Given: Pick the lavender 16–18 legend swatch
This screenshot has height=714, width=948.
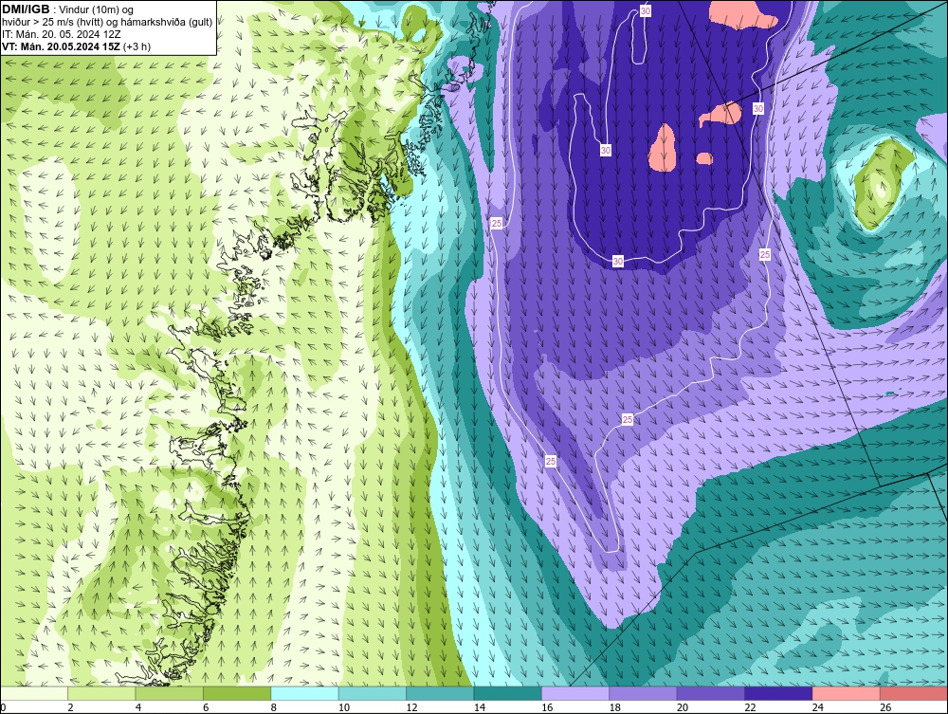Looking at the screenshot, I should click(575, 693).
